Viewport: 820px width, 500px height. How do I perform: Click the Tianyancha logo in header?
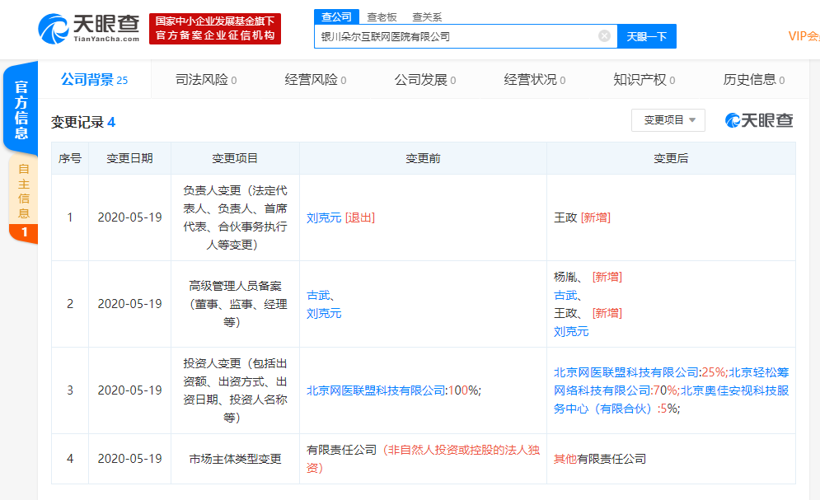pos(88,29)
